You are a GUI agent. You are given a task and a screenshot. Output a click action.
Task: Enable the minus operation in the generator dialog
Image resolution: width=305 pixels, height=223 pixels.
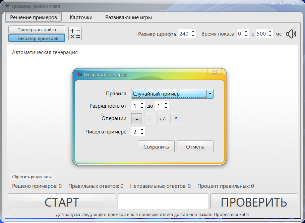(149, 118)
